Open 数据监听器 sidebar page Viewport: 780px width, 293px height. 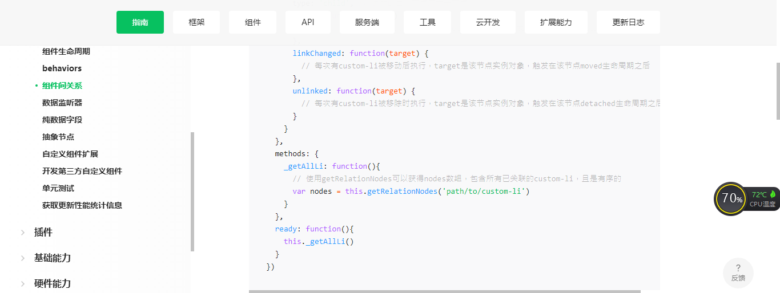tap(62, 103)
